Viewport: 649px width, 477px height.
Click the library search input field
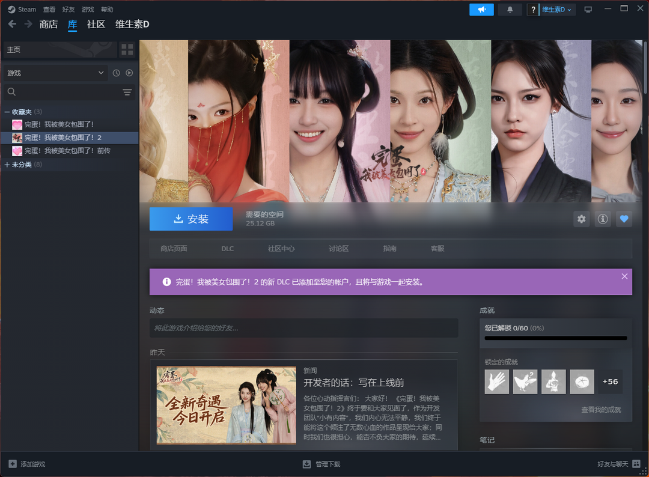[69, 92]
